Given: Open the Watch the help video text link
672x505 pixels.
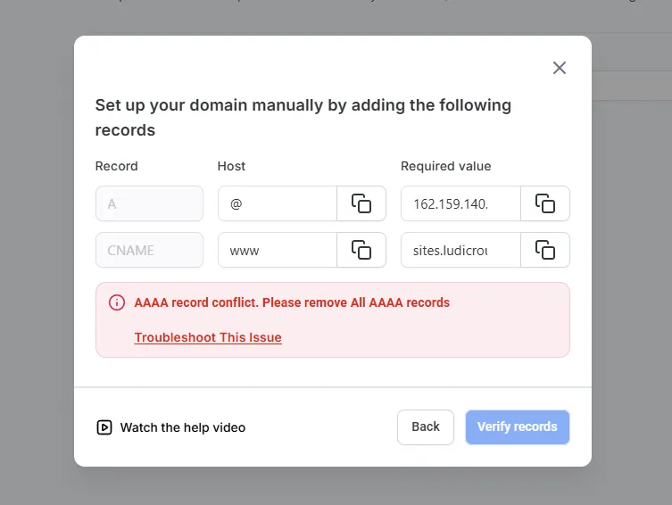Looking at the screenshot, I should pos(183,427).
